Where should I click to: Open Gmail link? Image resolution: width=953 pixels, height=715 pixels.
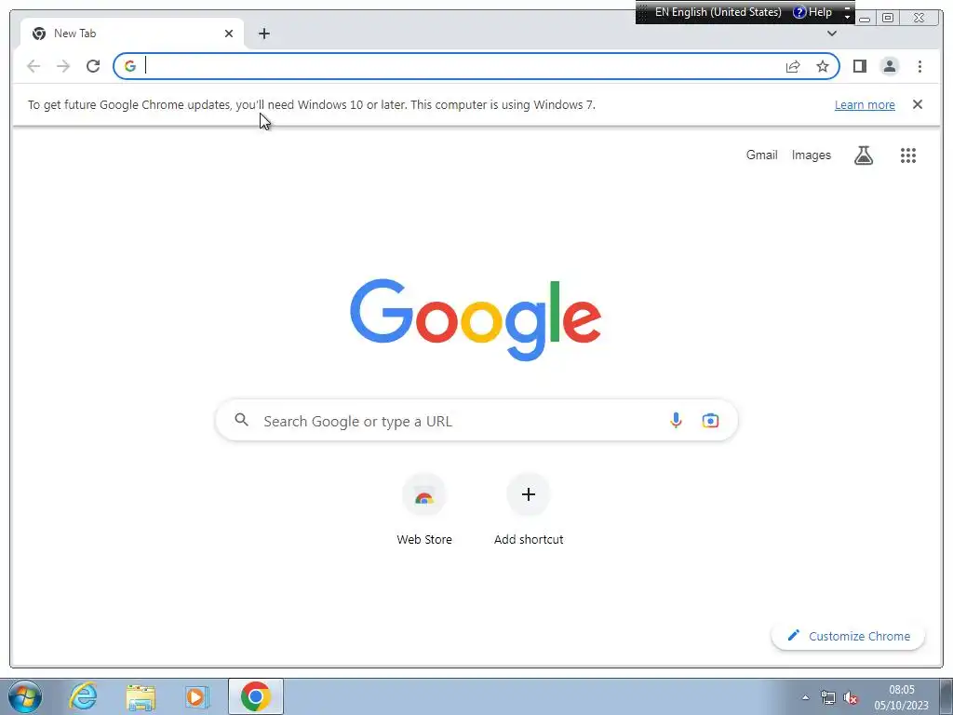click(x=761, y=155)
